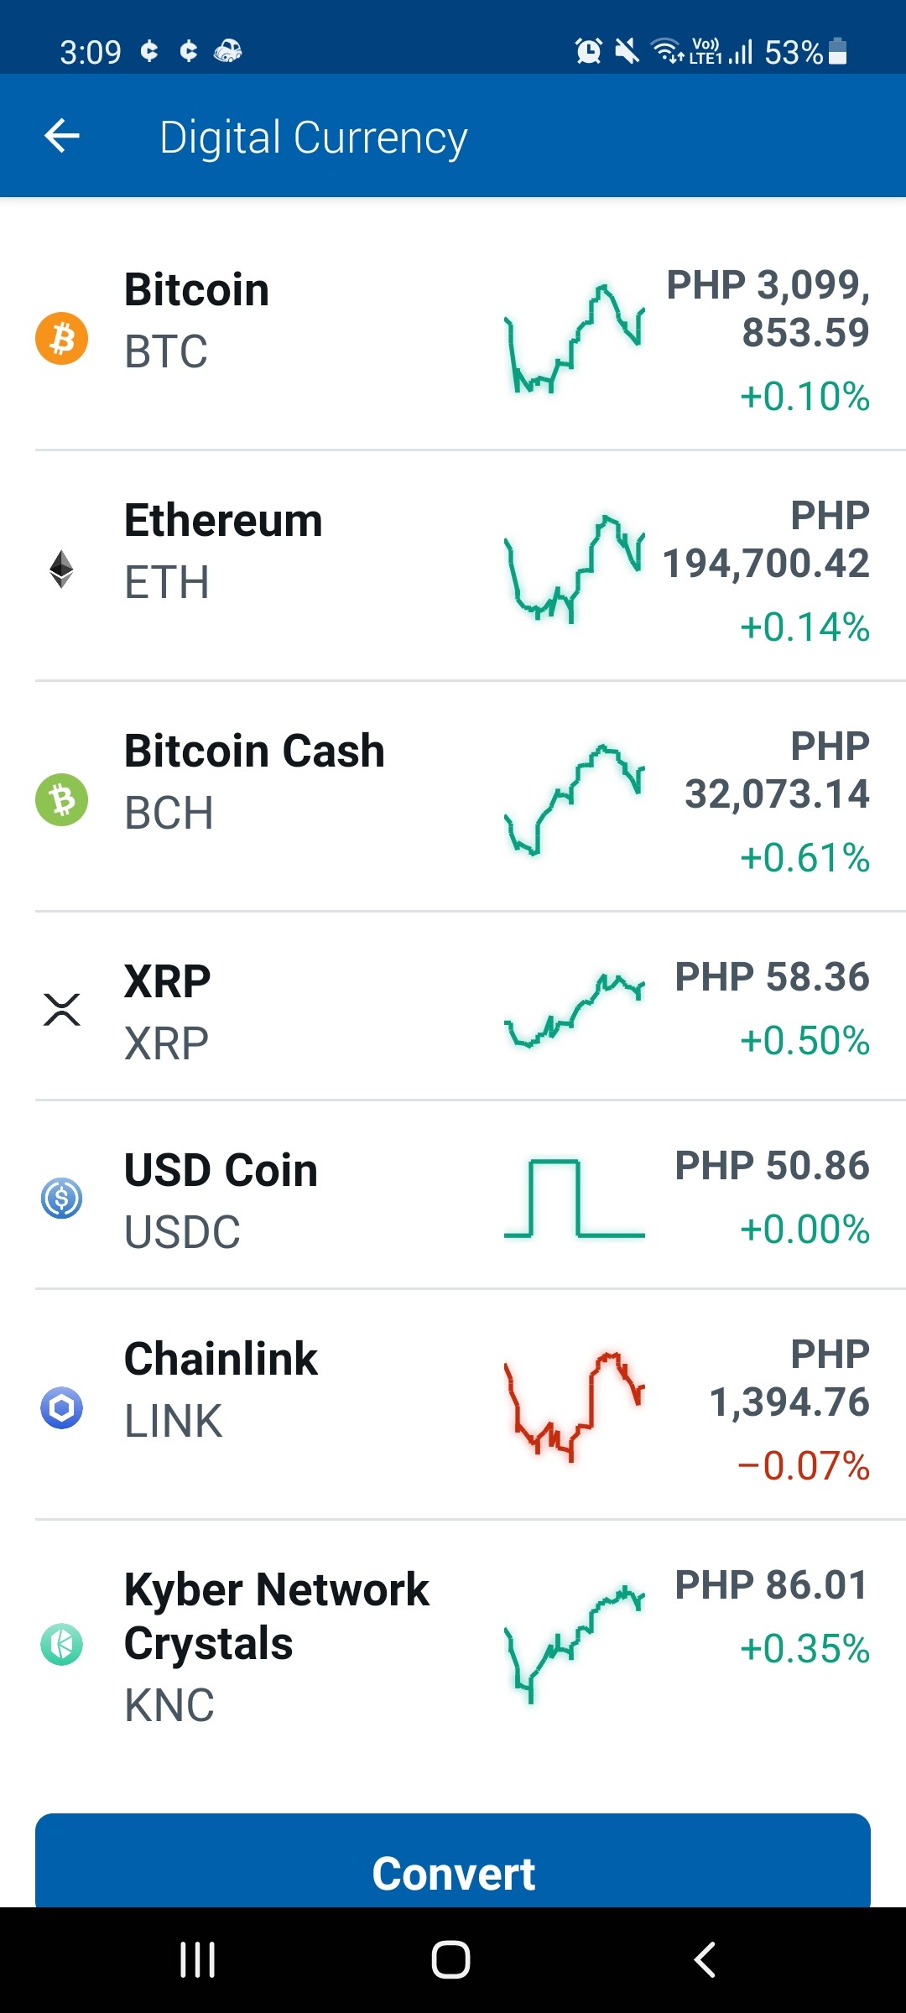
Task: Tap the back arrow in header
Action: tap(62, 136)
